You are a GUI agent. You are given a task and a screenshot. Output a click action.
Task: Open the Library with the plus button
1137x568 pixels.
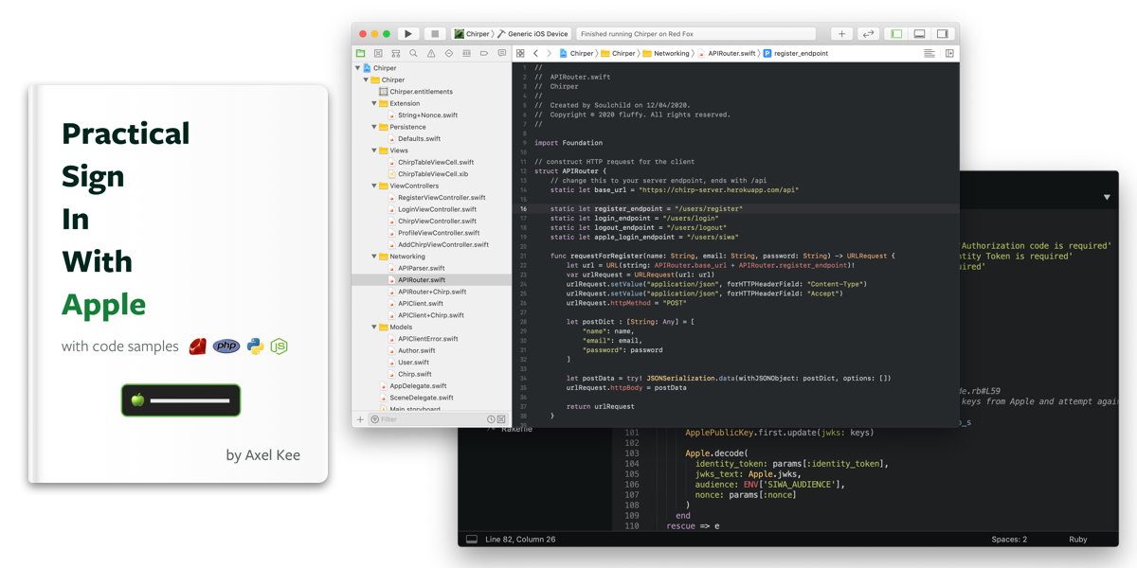click(x=841, y=34)
